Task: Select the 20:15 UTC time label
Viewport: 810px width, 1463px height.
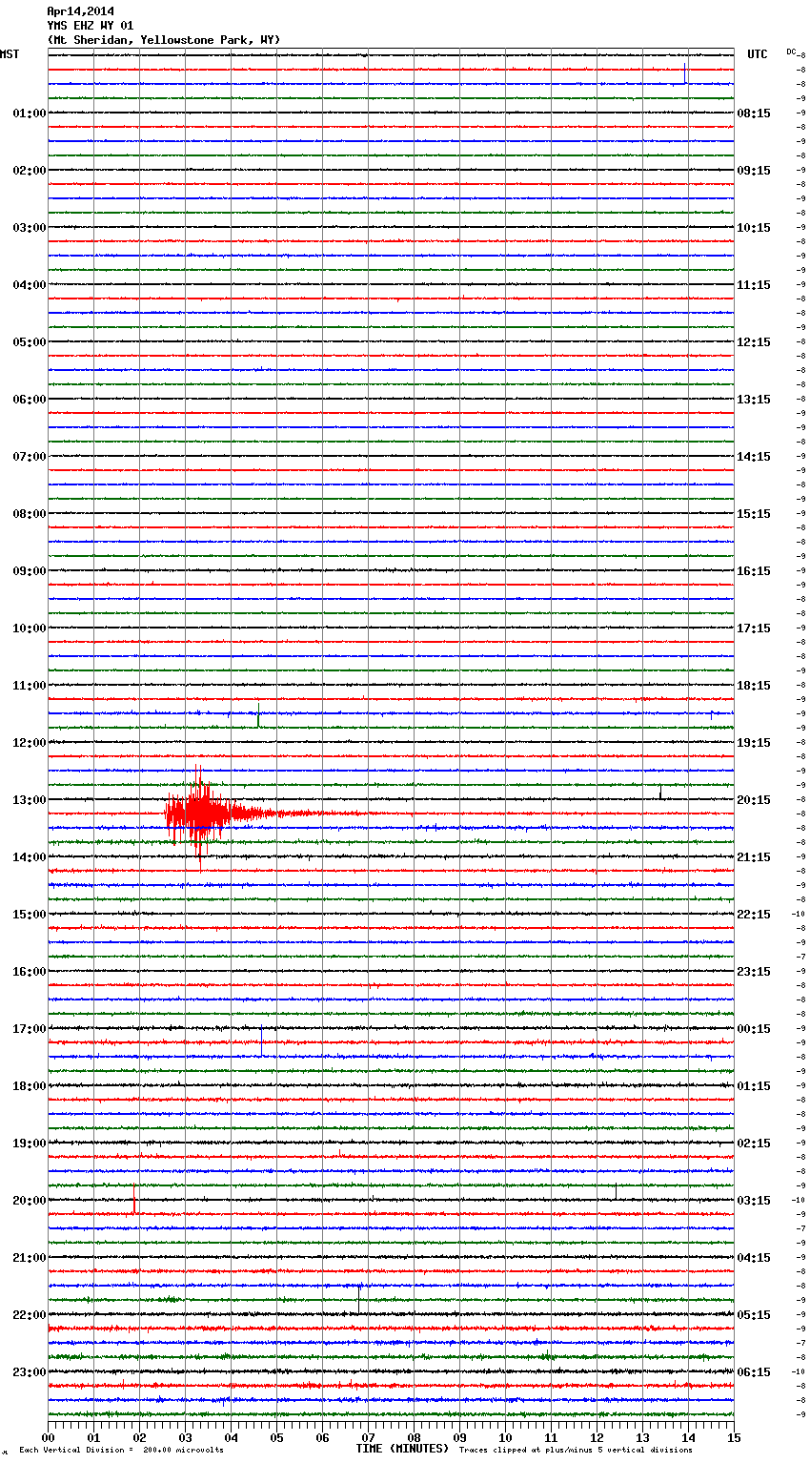Action: 754,800
